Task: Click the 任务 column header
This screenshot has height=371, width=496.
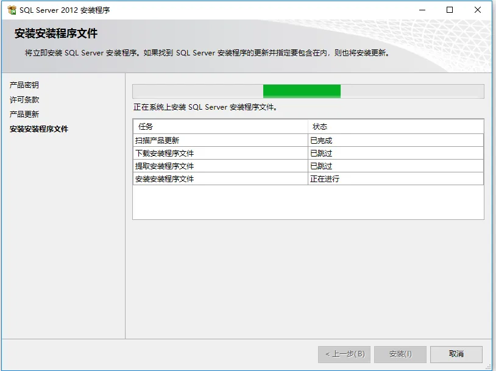Action: tap(146, 127)
